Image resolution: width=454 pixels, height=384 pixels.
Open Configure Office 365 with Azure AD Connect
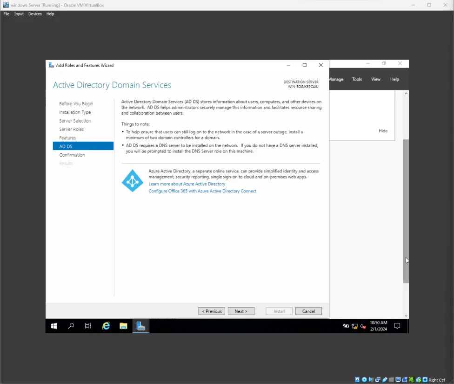[x=202, y=191]
